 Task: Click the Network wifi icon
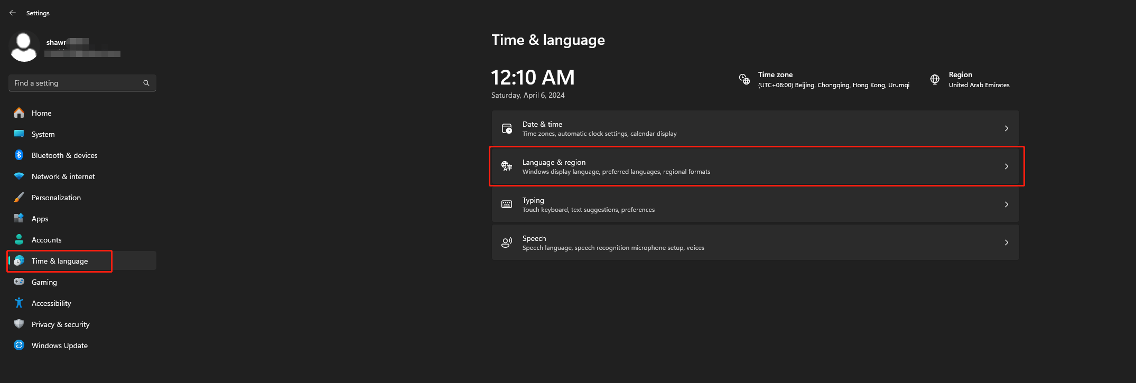[x=19, y=176]
